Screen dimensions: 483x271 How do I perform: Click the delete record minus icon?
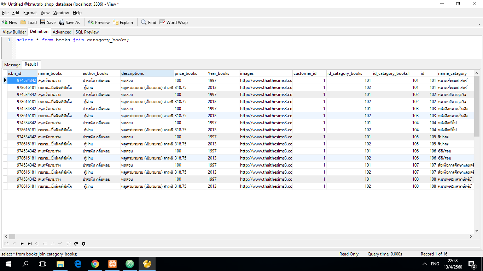click(x=45, y=243)
